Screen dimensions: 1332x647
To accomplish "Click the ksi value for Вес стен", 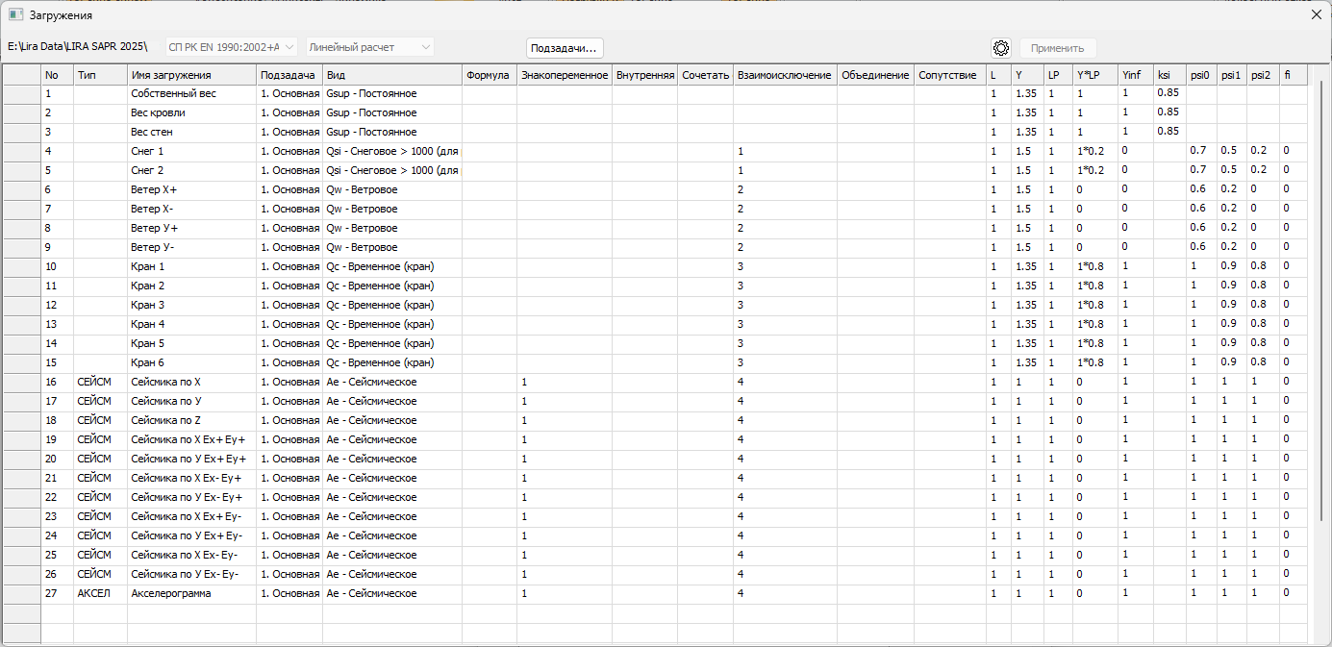I will pos(1169,132).
